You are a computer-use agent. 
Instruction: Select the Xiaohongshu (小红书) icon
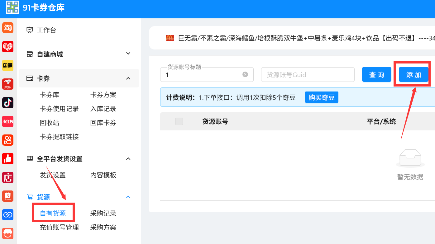click(x=8, y=121)
